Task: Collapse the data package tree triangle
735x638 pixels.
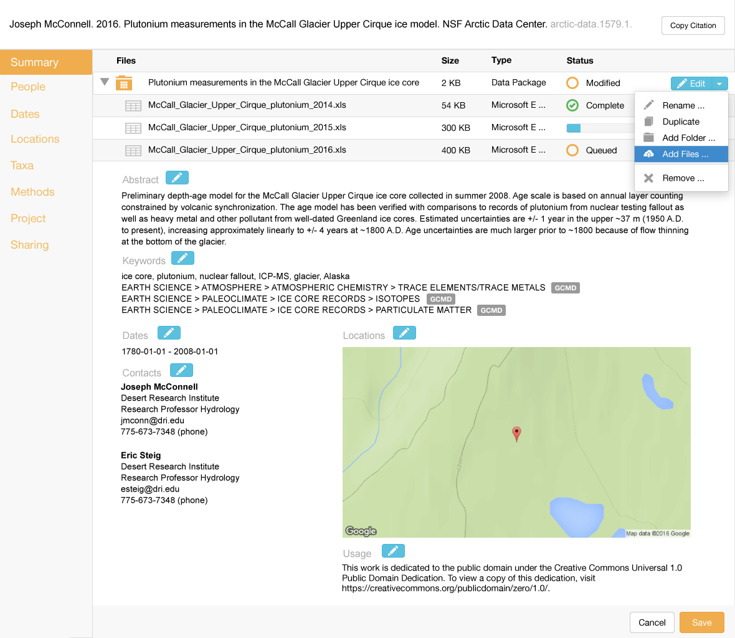Action: pyautogui.click(x=105, y=82)
